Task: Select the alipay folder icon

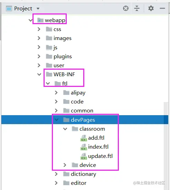Action: [66, 92]
